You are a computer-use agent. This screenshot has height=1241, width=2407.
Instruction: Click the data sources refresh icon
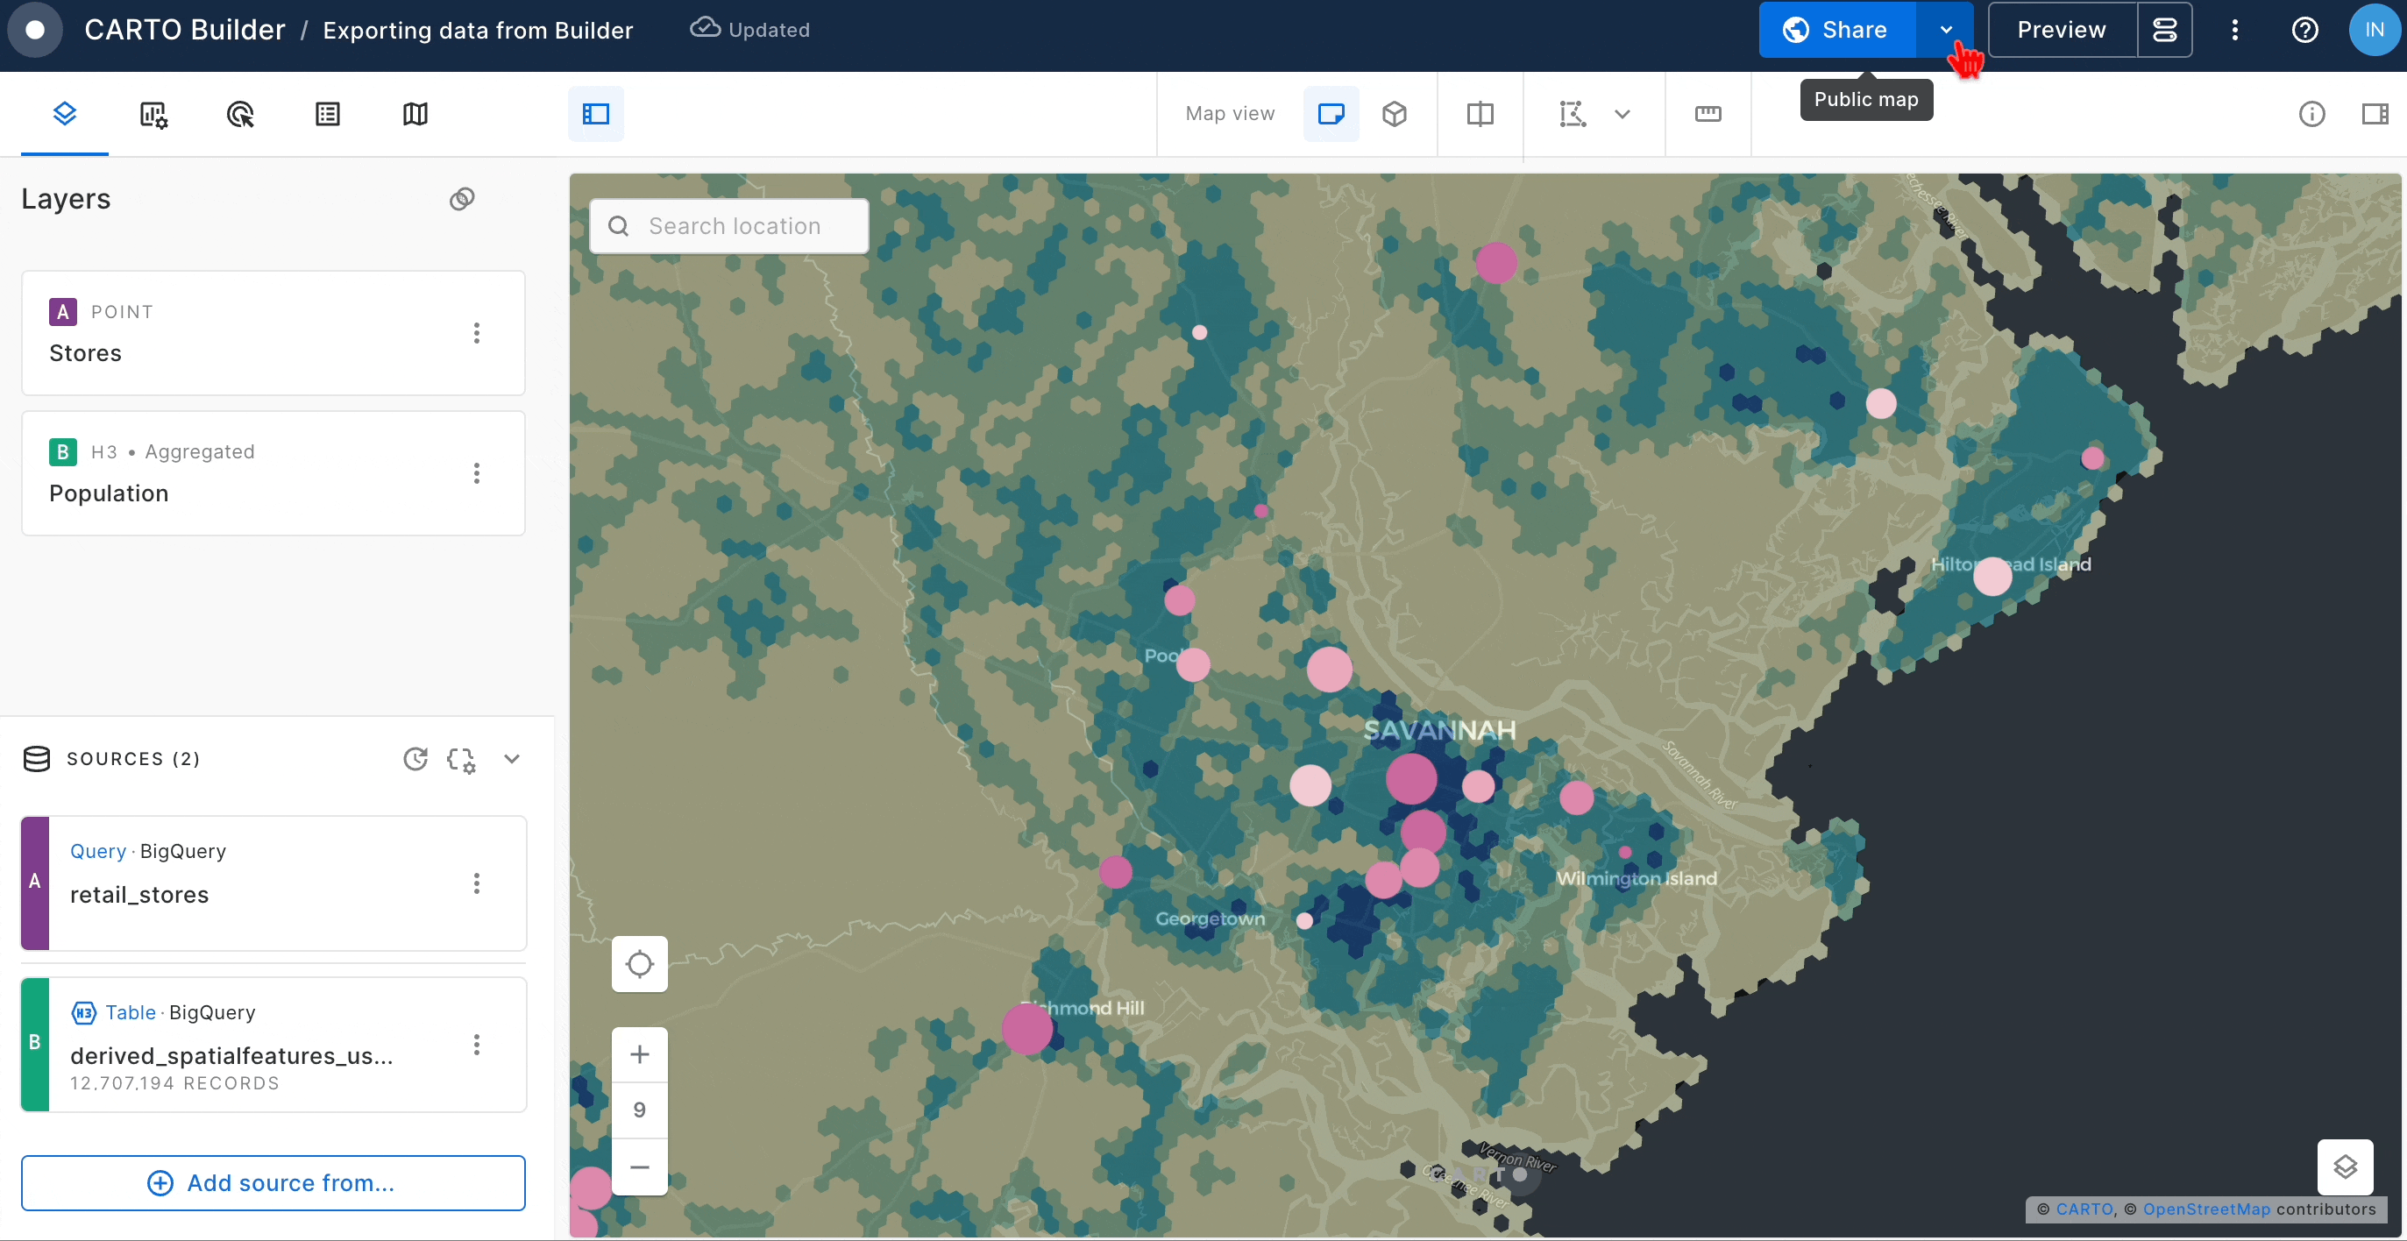[415, 759]
